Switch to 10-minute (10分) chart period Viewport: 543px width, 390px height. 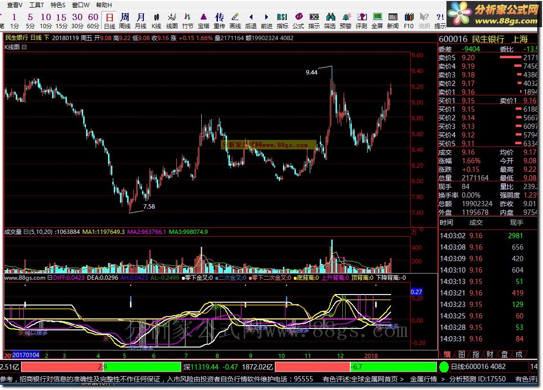pyautogui.click(x=46, y=21)
